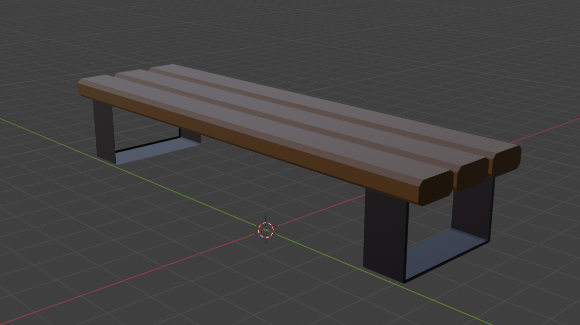
Task: Click the 3D cursor at the world origin
Action: (266, 230)
